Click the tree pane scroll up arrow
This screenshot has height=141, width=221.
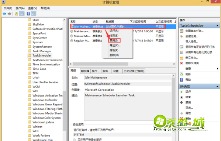pos(64,20)
